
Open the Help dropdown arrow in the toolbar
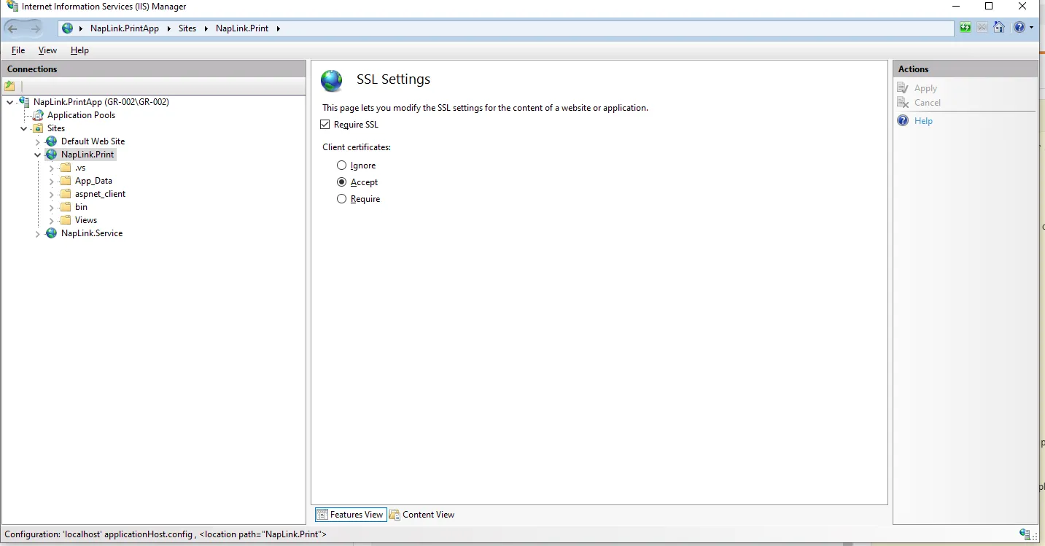tap(1031, 28)
